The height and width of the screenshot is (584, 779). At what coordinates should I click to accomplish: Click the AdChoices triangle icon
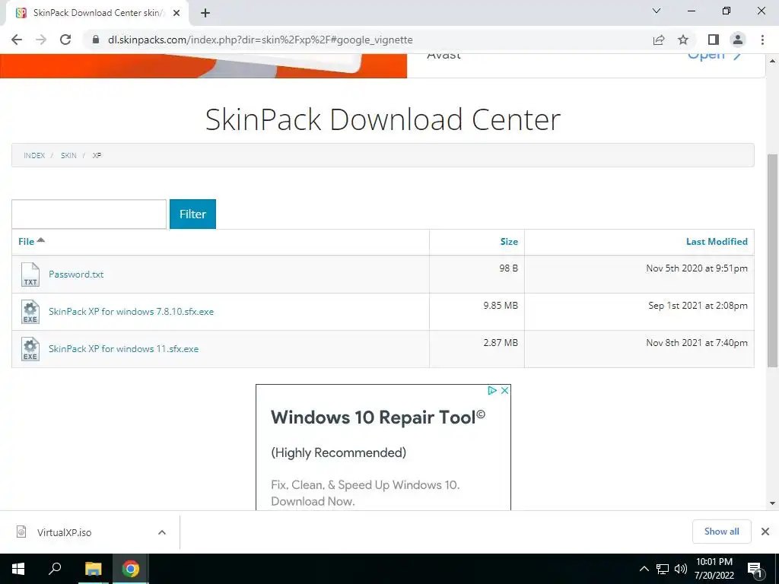point(492,390)
